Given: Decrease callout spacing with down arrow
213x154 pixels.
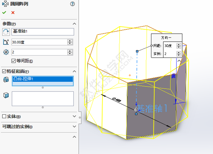Looking at the screenshot, I should click(x=179, y=47).
